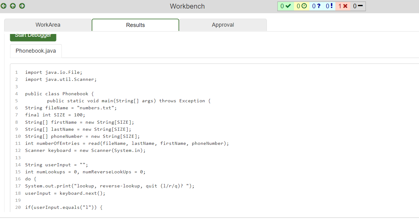View passed count beside the green checkmark
419x222 pixels.
[286, 6]
